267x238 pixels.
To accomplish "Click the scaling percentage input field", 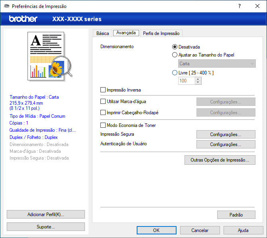I will [186, 81].
